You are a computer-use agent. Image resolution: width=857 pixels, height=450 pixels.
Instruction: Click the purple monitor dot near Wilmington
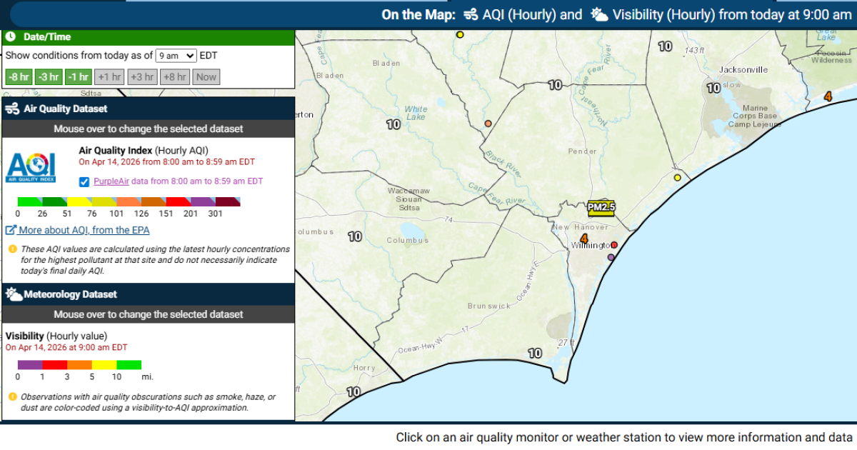[611, 256]
